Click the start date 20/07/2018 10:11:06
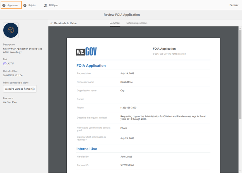 13,75
